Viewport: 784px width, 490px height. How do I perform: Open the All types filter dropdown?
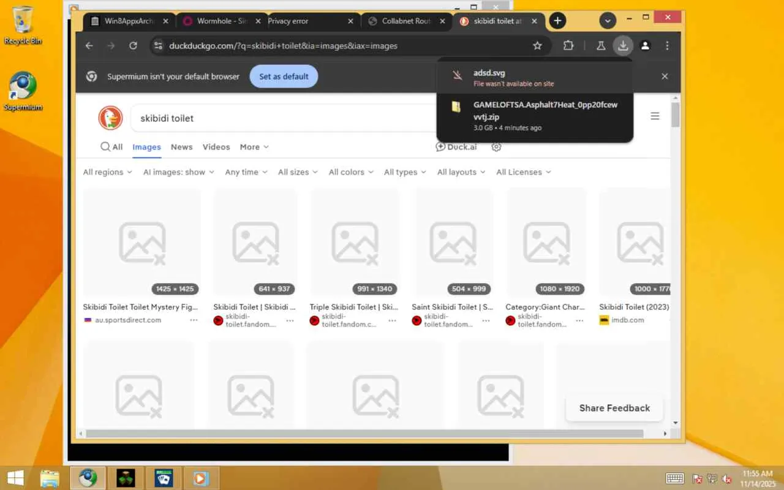[405, 172]
